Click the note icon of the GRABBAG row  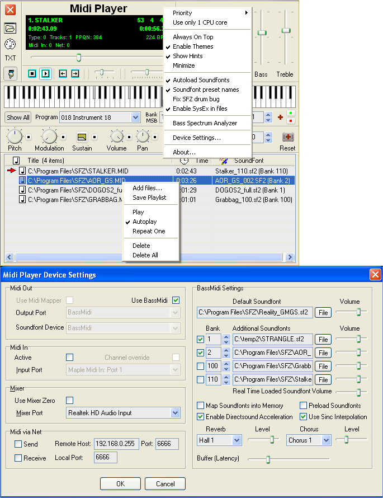click(22, 199)
